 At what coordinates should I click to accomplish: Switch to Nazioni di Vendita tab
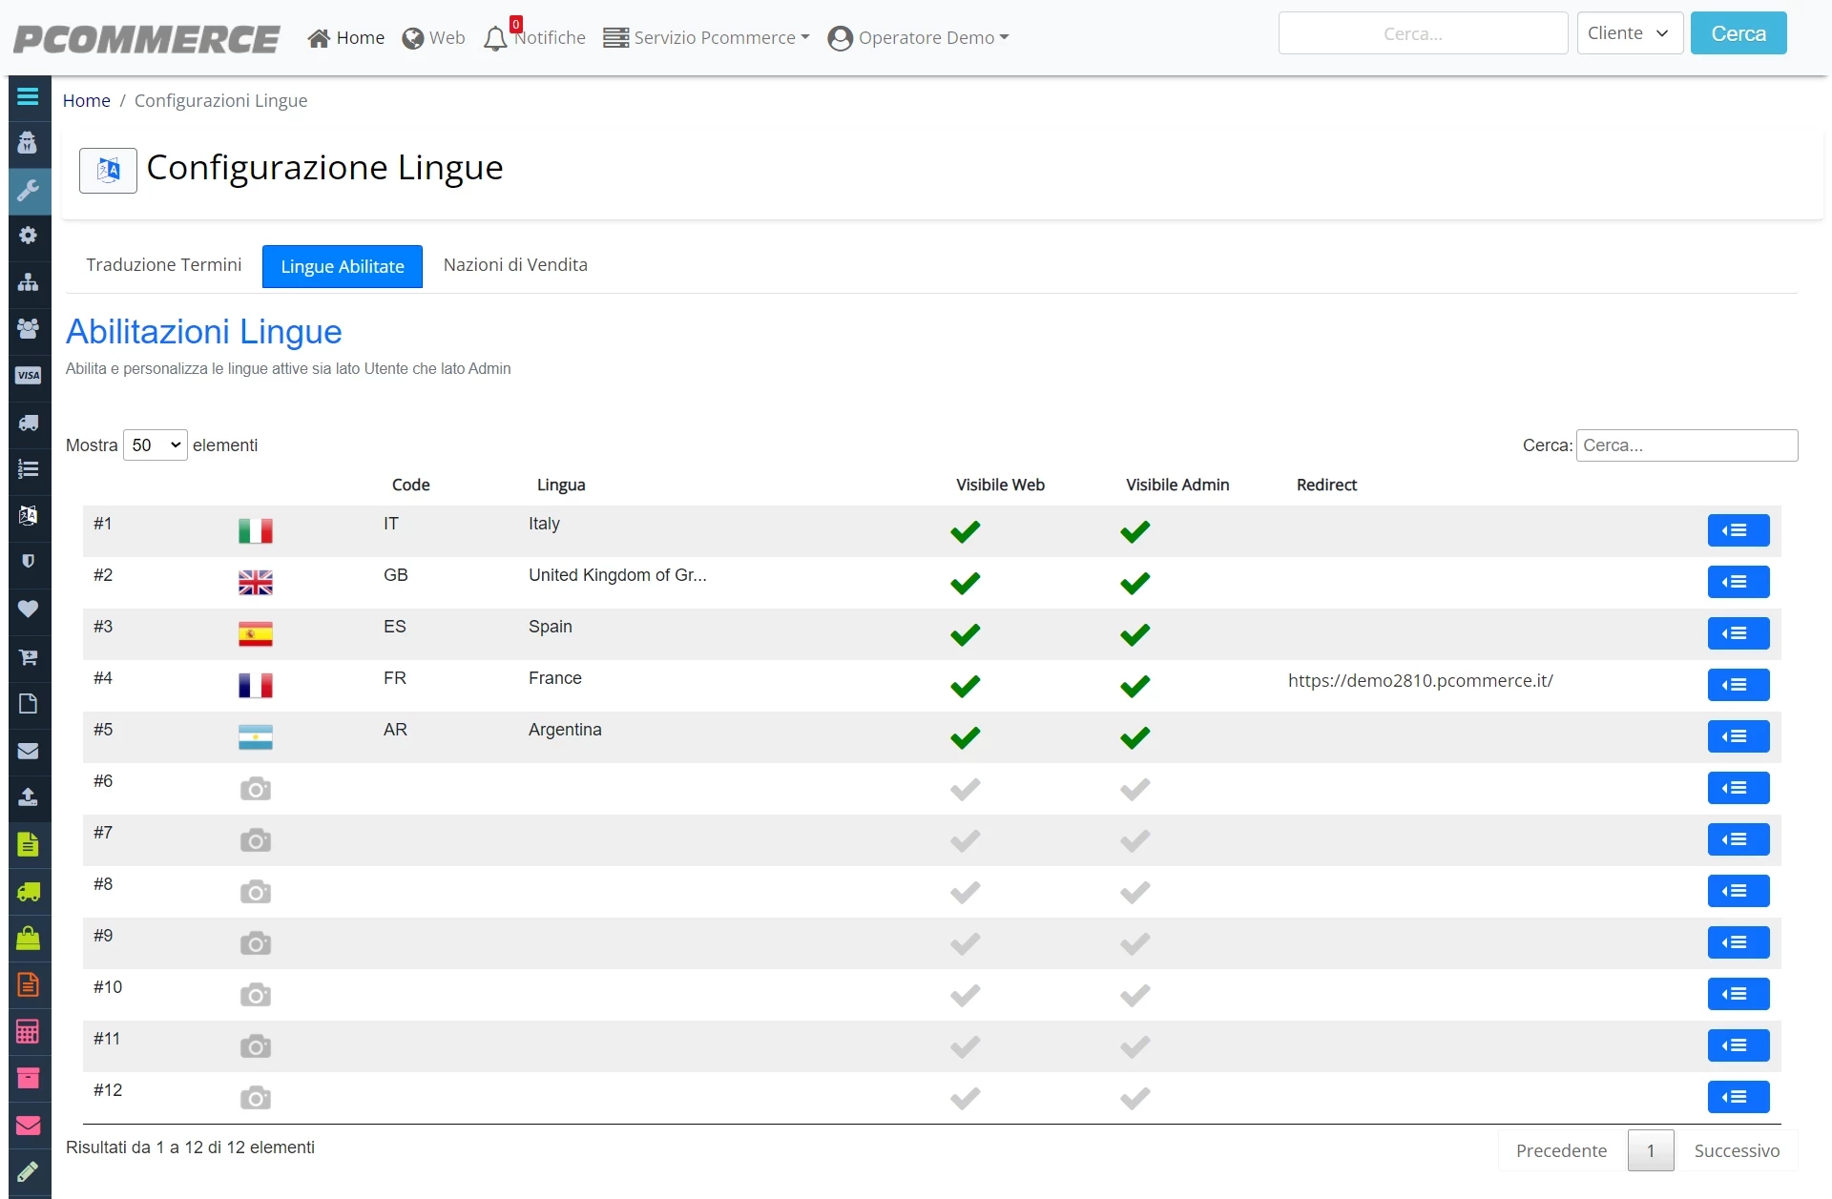click(x=515, y=265)
